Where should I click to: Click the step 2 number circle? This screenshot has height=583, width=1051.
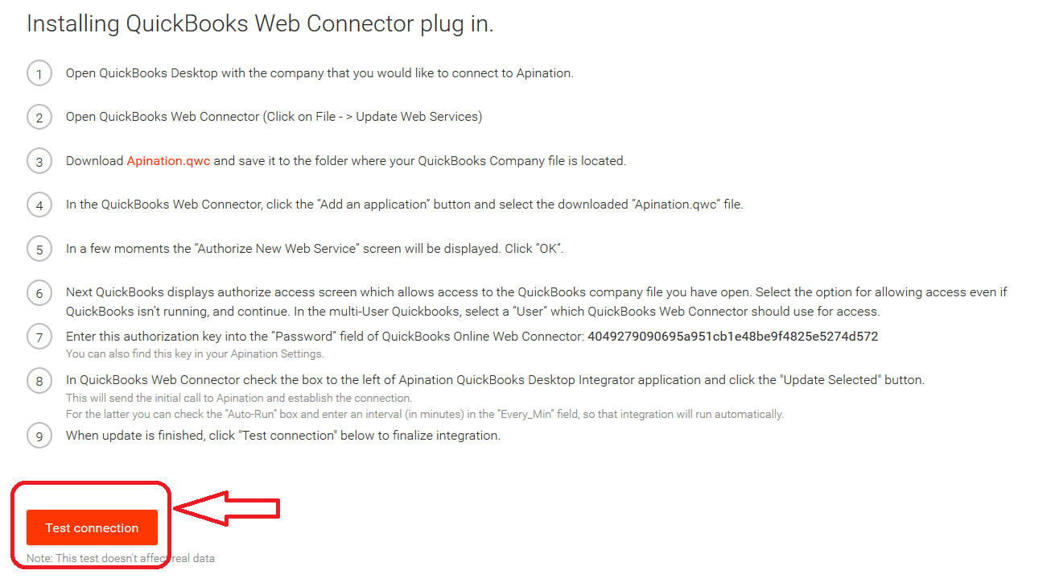(x=39, y=118)
